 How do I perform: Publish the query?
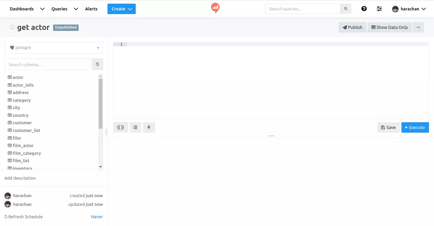click(352, 27)
